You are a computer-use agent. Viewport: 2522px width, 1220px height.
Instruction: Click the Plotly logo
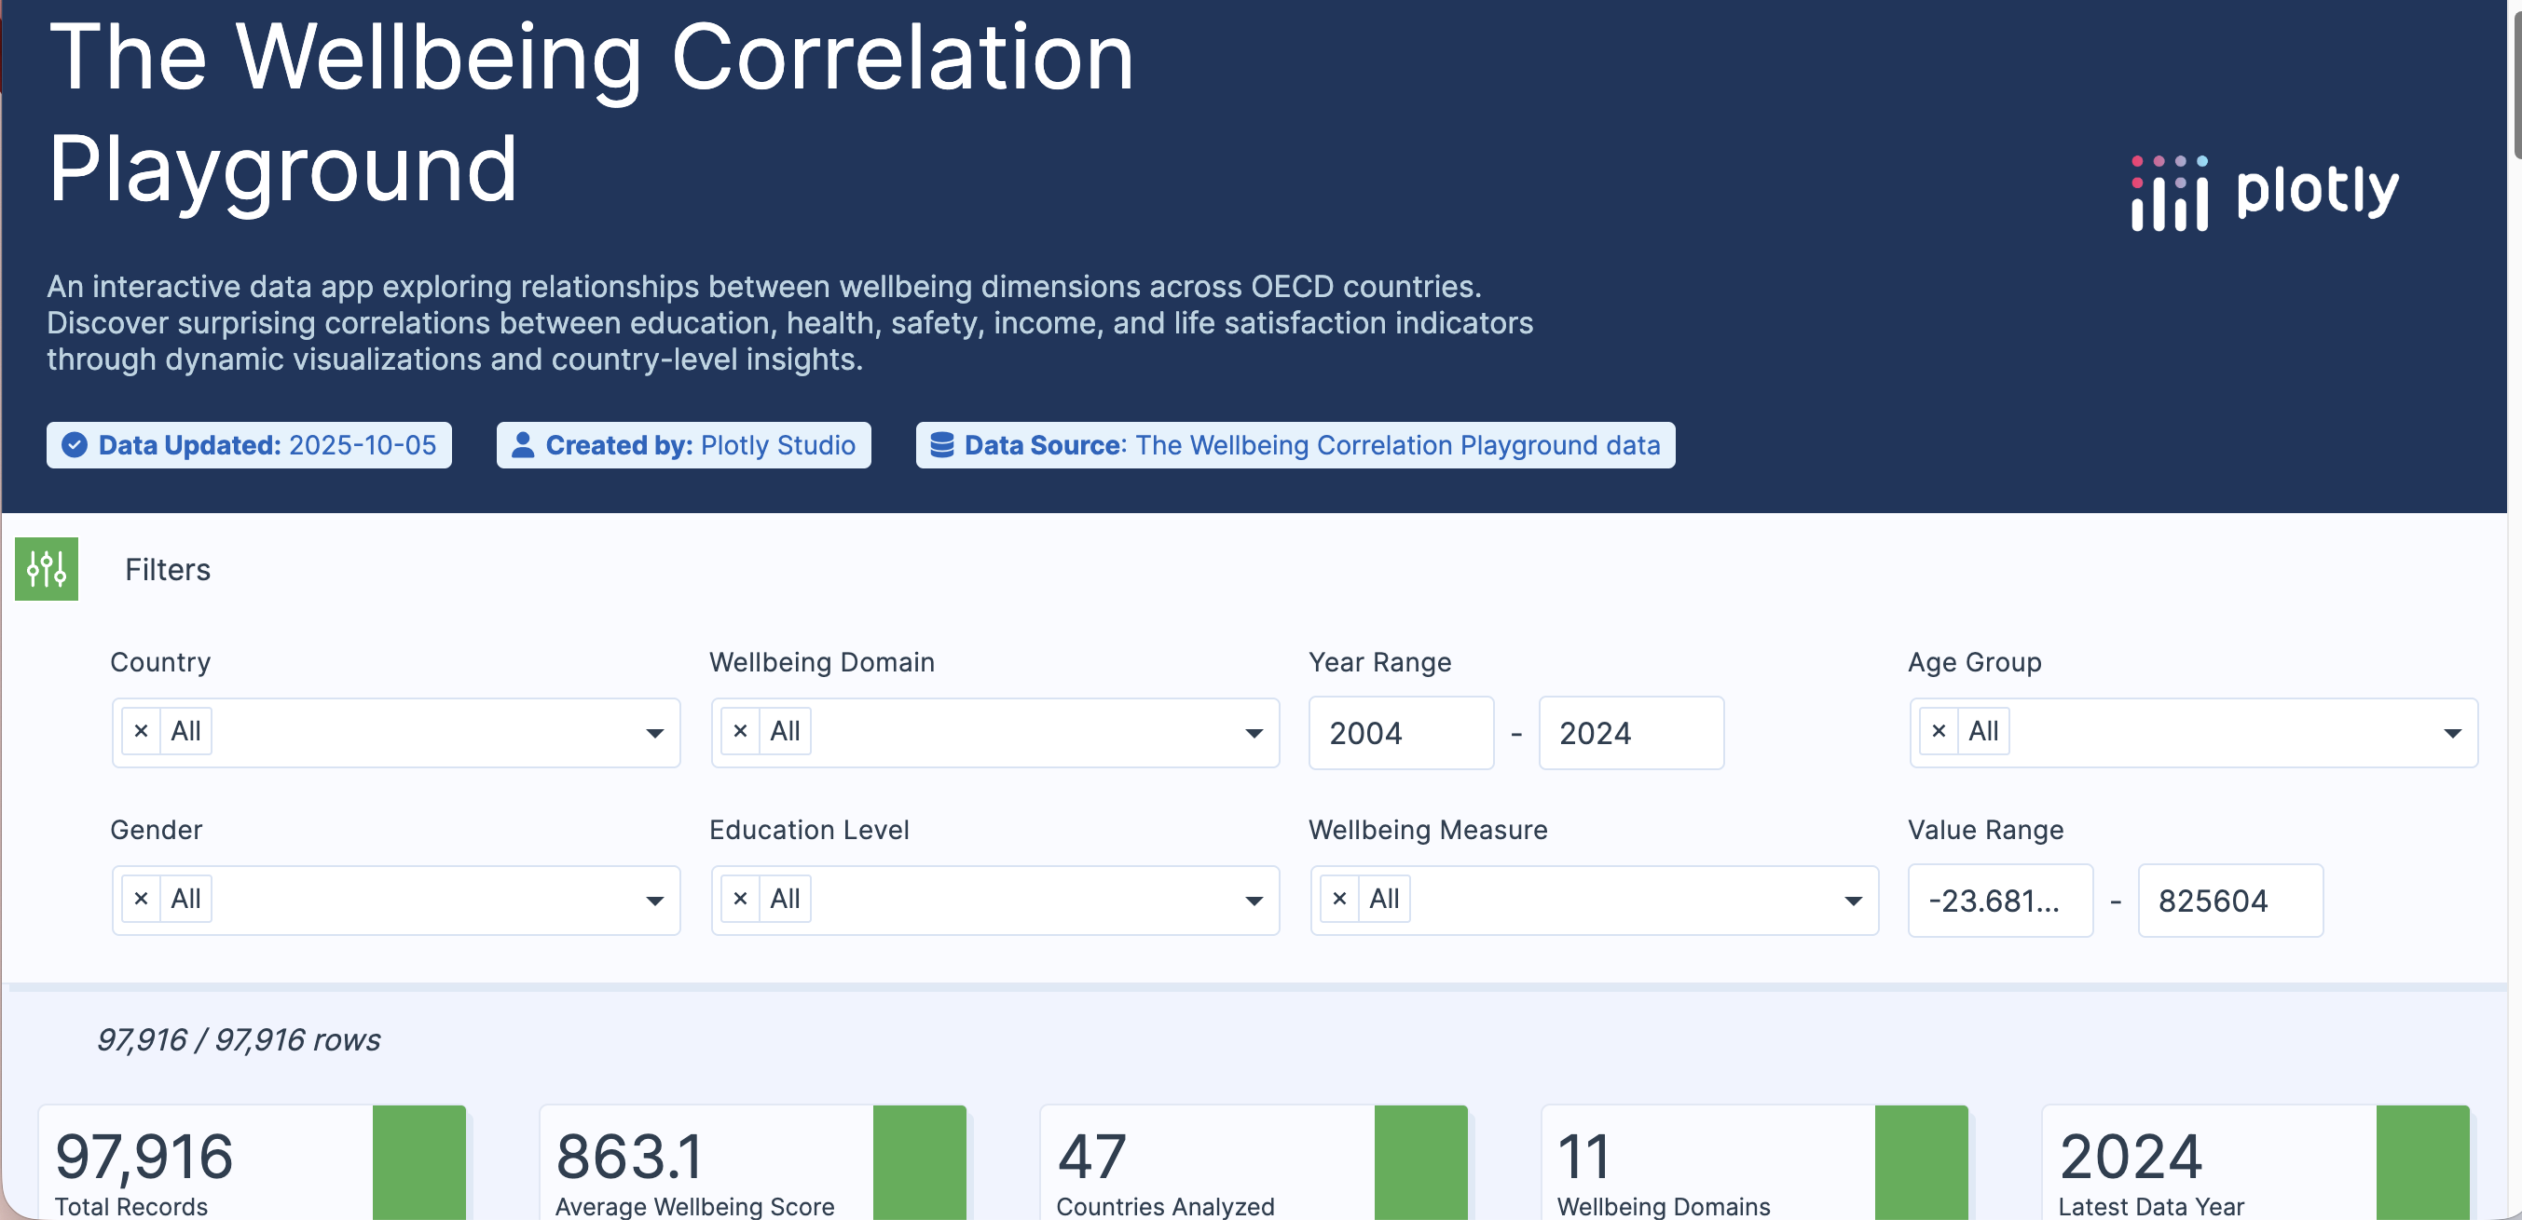2265,192
